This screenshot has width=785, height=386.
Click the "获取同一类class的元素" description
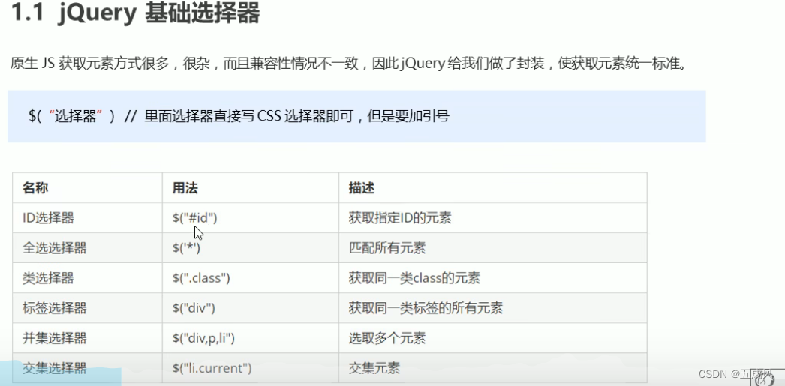(x=414, y=277)
